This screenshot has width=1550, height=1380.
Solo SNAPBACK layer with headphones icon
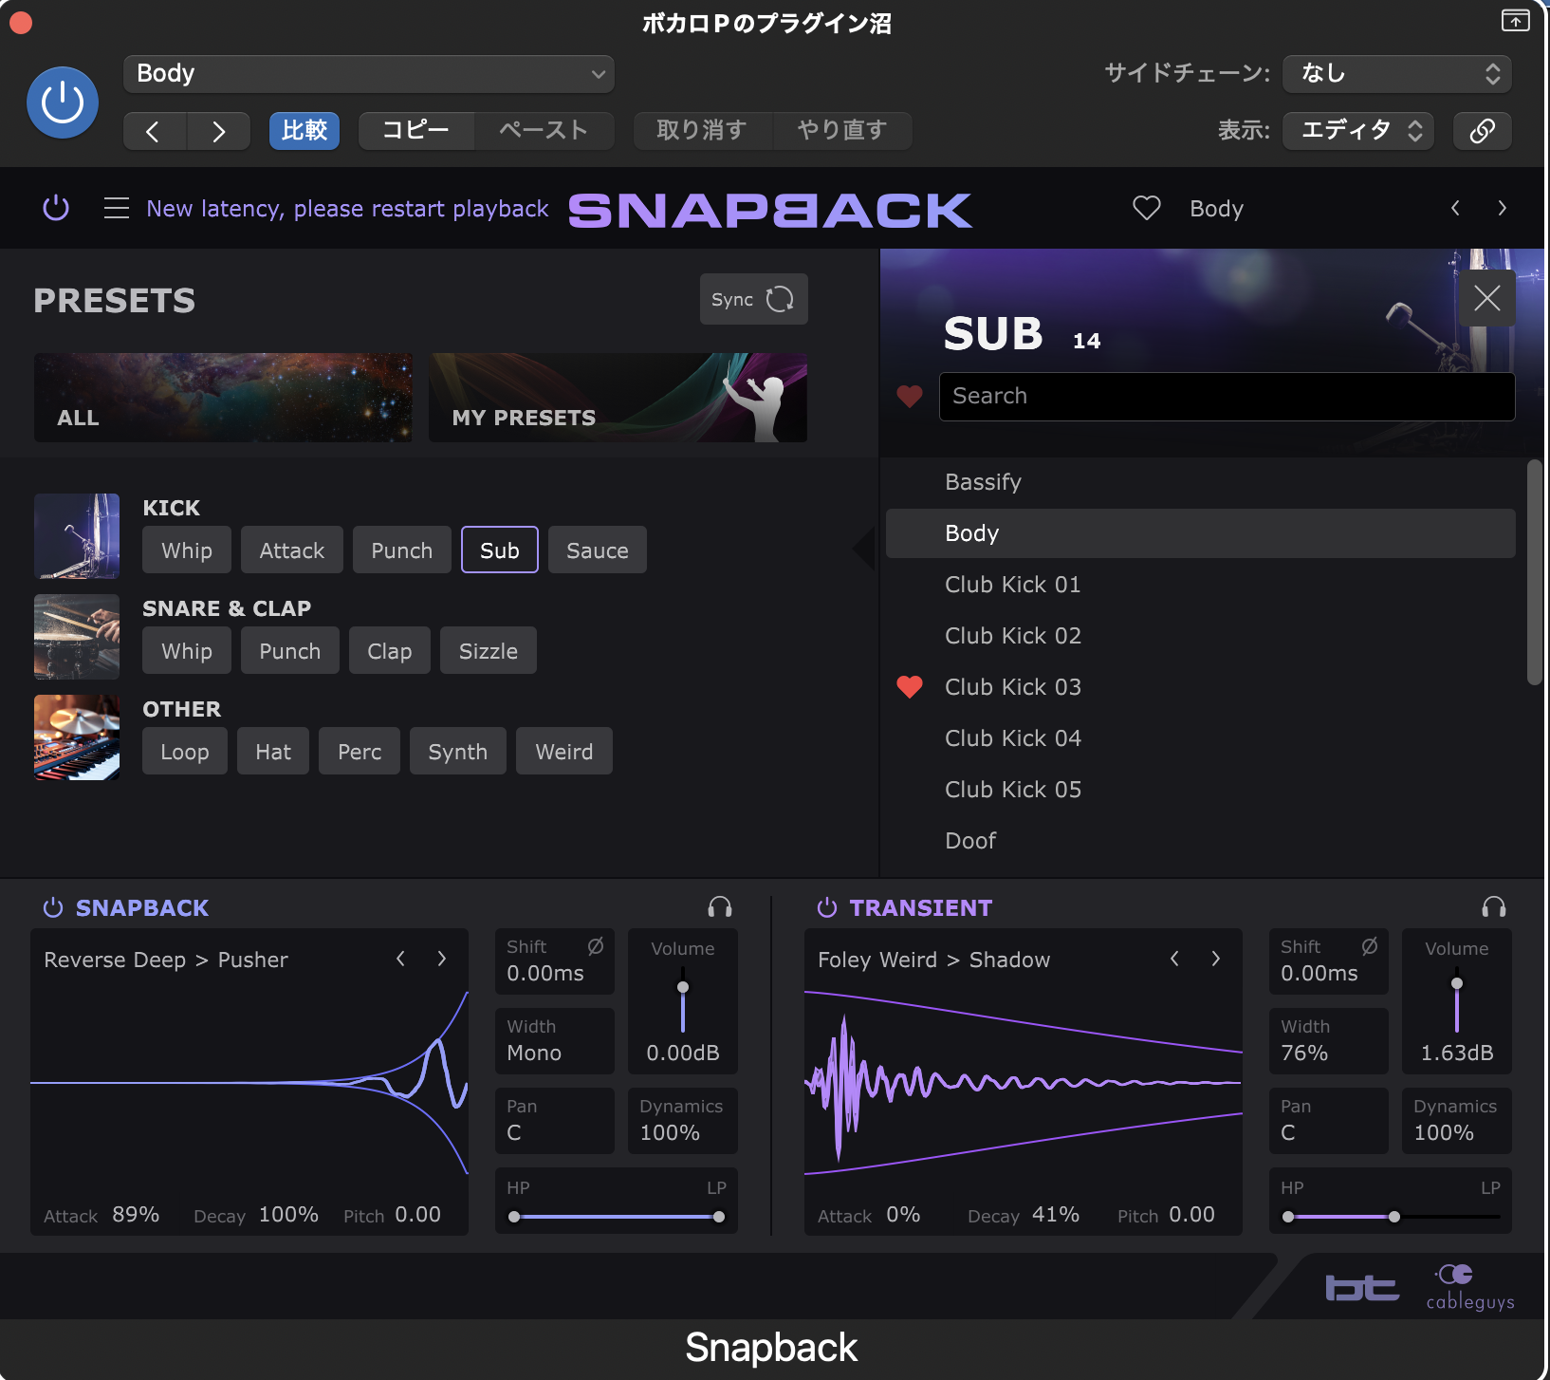pyautogui.click(x=720, y=908)
